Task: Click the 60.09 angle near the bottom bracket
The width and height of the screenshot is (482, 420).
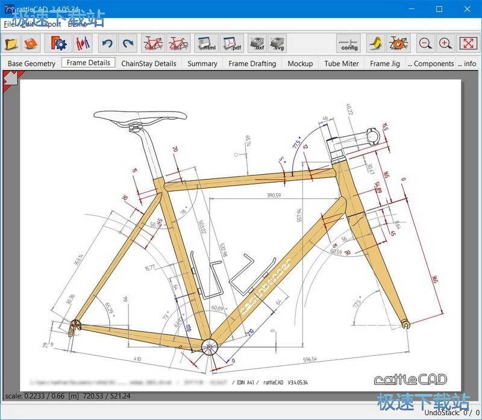Action: coord(218,307)
